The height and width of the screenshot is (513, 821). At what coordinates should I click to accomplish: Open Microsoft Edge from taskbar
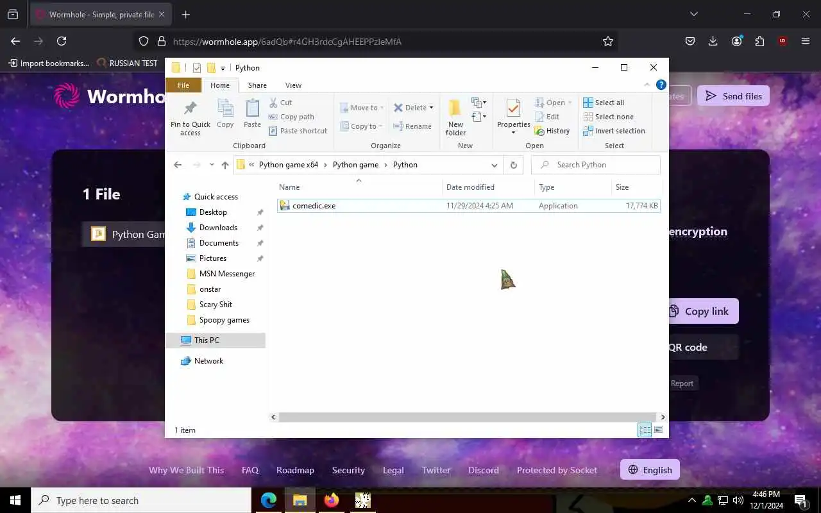(x=269, y=500)
